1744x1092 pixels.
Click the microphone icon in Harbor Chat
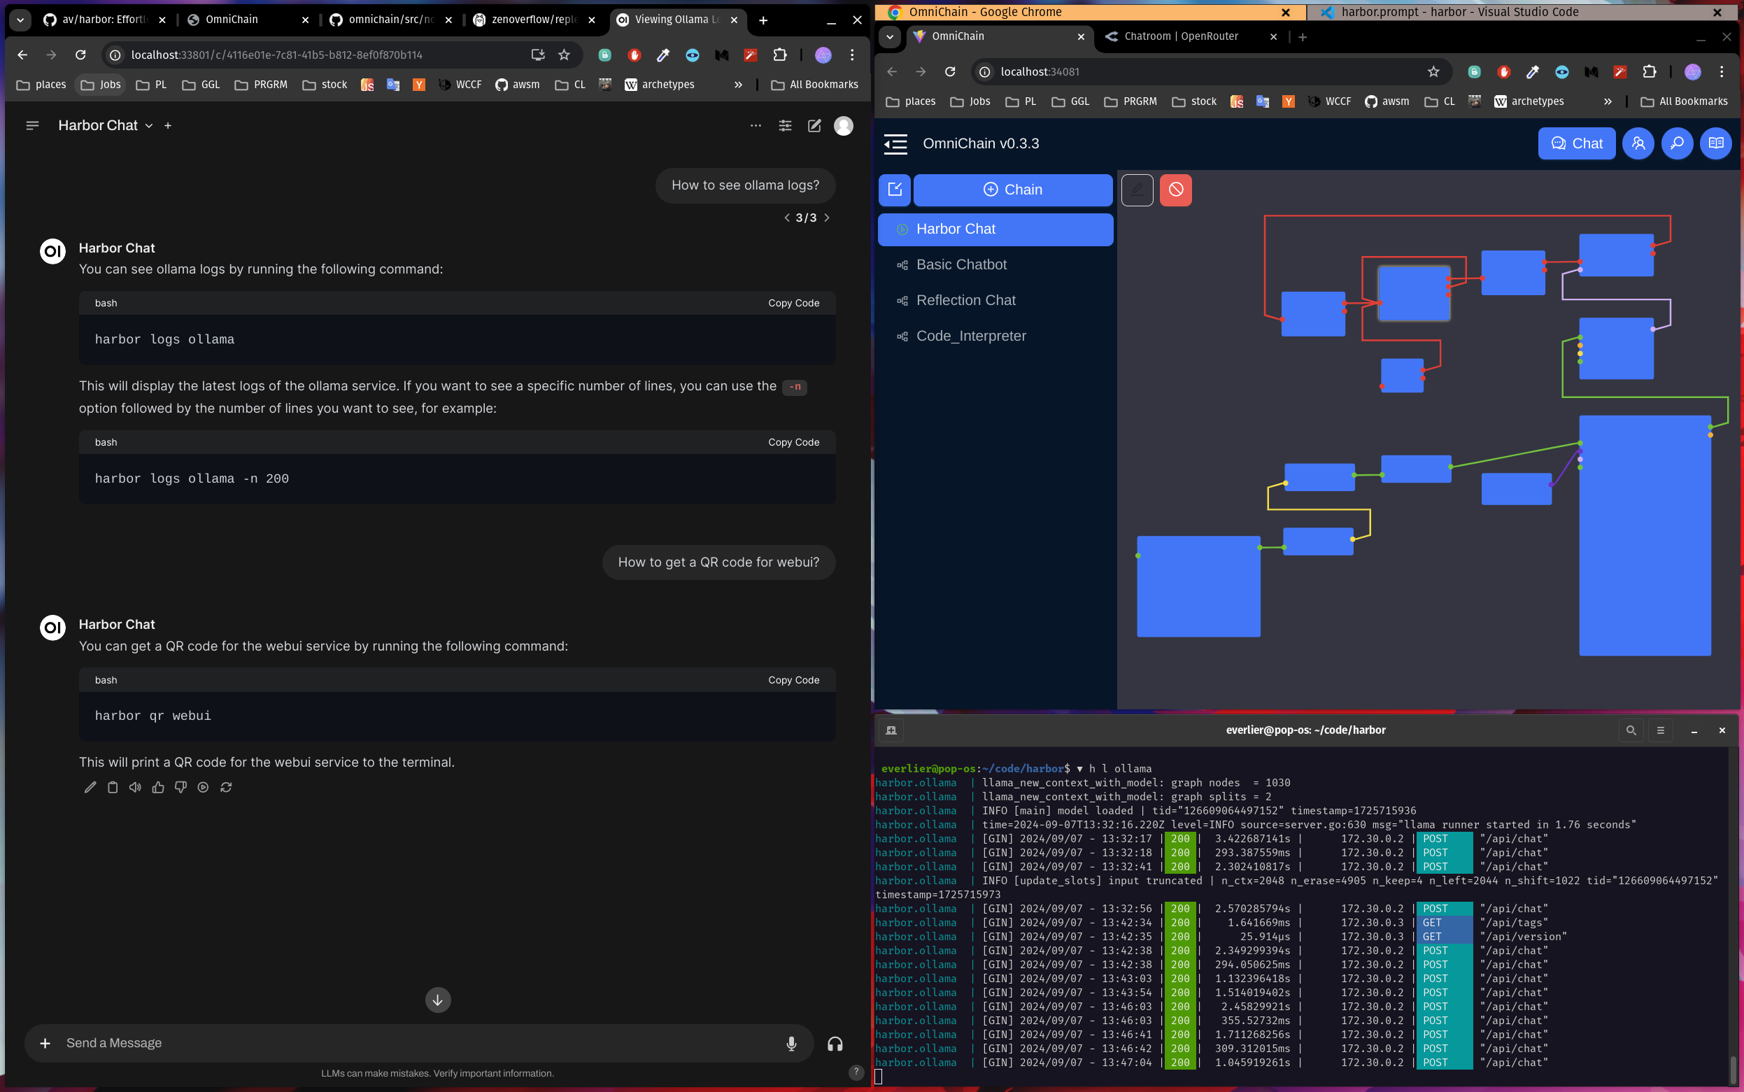pos(791,1043)
